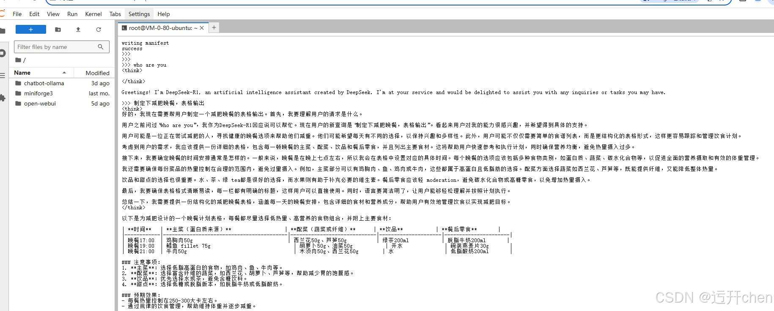The image size is (774, 311).
Task: Click the '晚餐17:00' table row
Action: coord(317,240)
